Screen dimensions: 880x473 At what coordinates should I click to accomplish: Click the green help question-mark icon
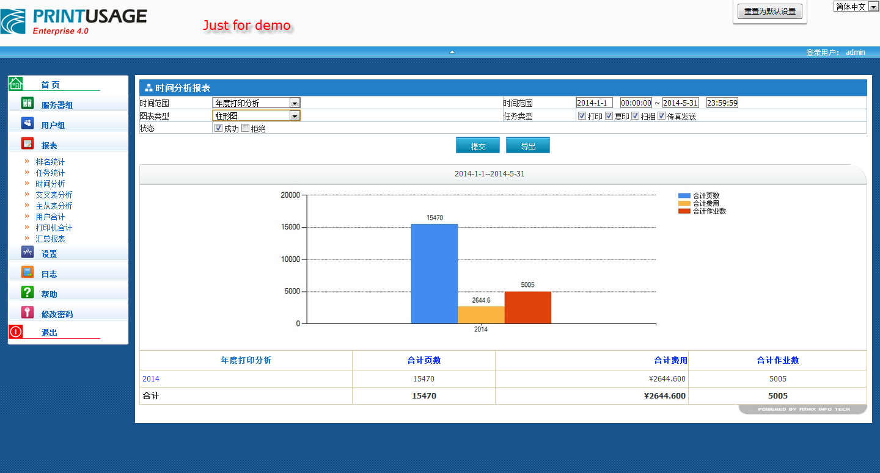pos(28,292)
